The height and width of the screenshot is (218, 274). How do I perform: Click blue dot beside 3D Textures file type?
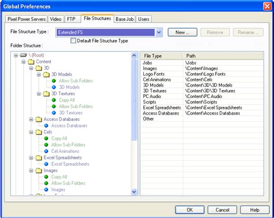pos(54,113)
